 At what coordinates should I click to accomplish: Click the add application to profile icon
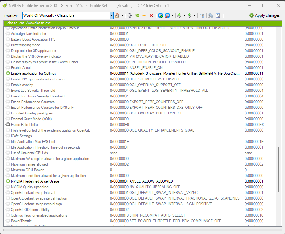click(160, 15)
